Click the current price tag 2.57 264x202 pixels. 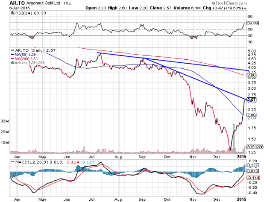pos(252,100)
